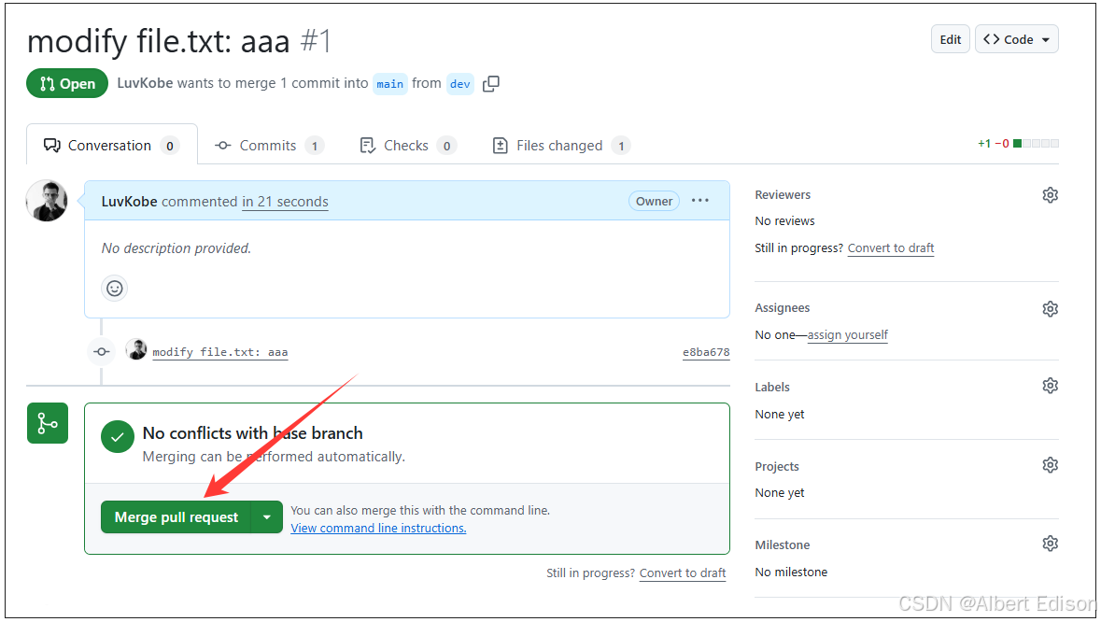Click the small commit author avatar
Image resolution: width=1101 pixels, height=622 pixels.
pos(136,349)
